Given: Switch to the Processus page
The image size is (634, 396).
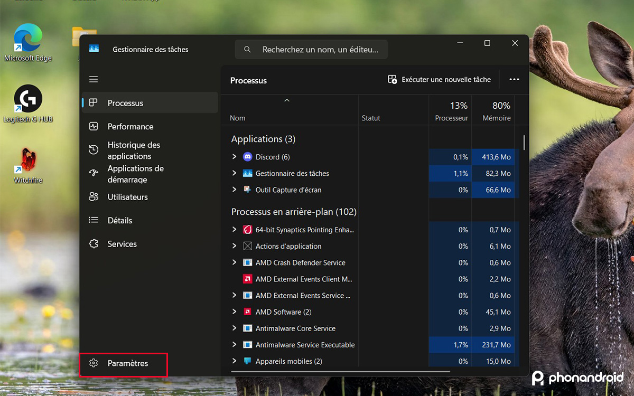Looking at the screenshot, I should 150,102.
